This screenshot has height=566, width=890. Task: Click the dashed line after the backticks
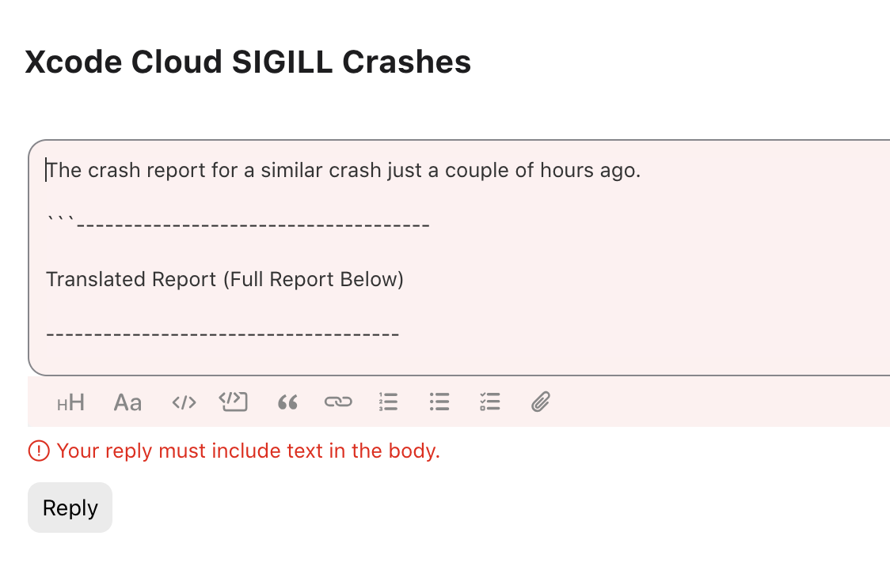tap(253, 225)
